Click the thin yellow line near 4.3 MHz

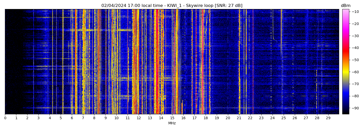pyautogui.click(x=53, y=62)
